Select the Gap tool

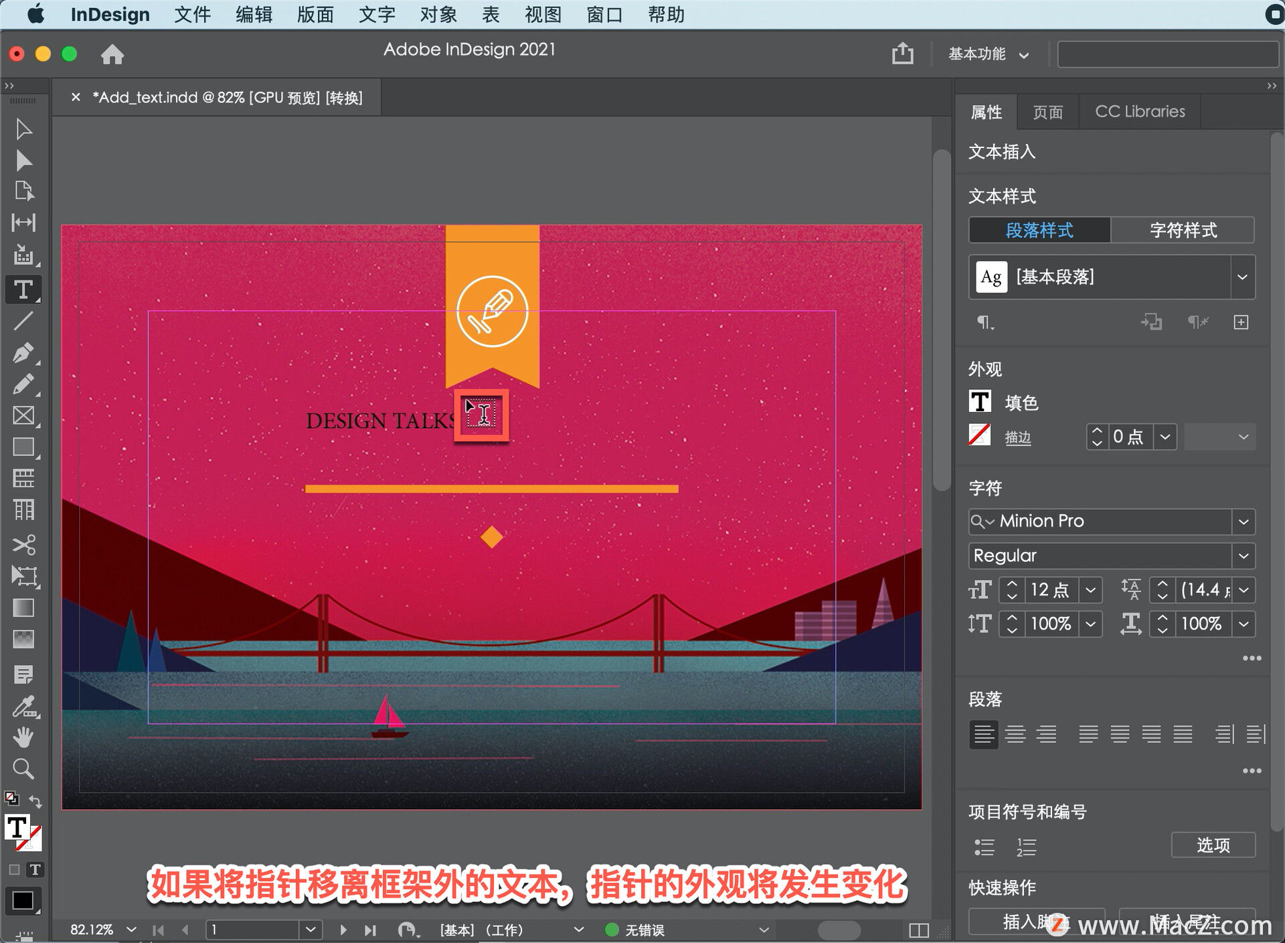23,222
